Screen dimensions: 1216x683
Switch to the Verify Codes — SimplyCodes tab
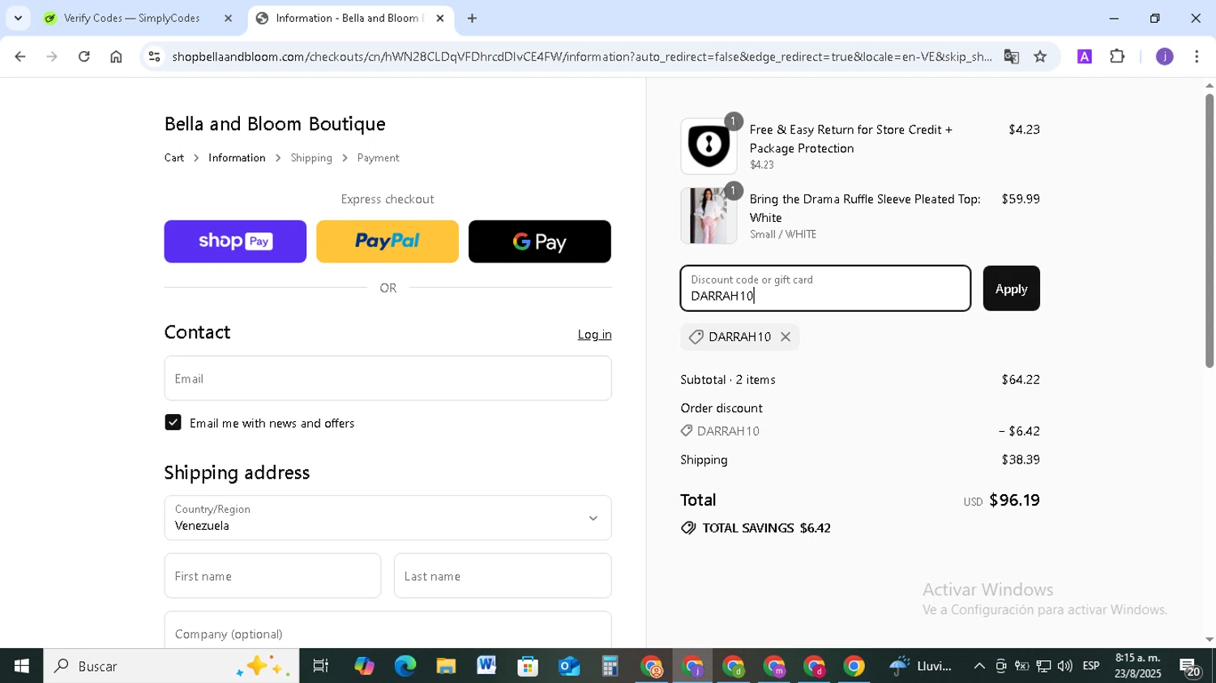[131, 18]
